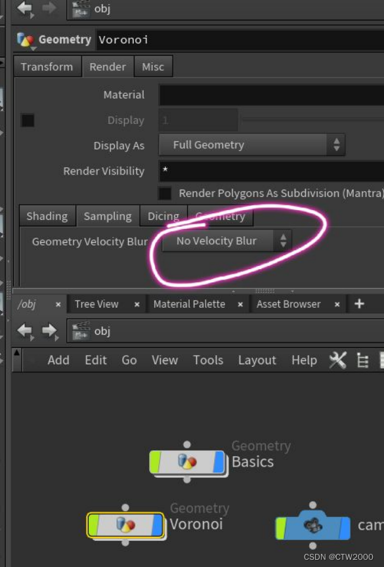The width and height of the screenshot is (384, 567).
Task: Select the camera node
Action: point(312,526)
